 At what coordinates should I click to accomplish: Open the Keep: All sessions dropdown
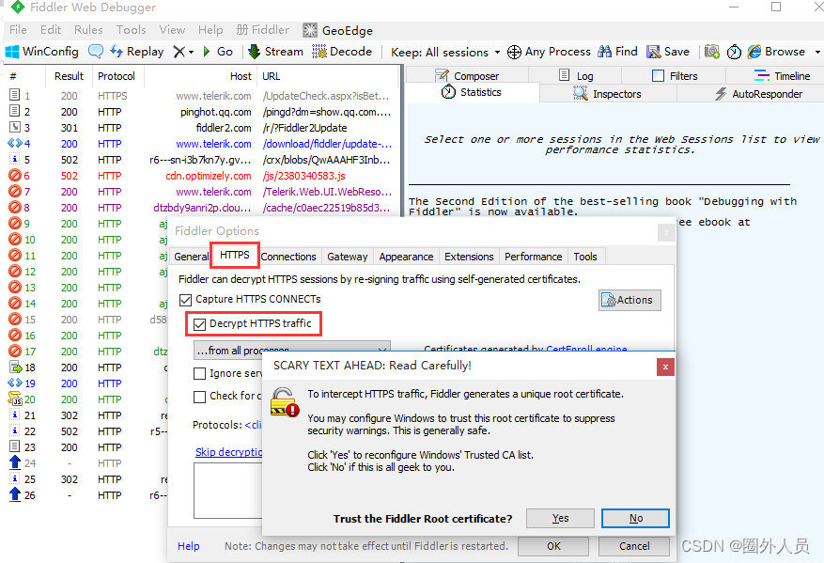click(445, 52)
